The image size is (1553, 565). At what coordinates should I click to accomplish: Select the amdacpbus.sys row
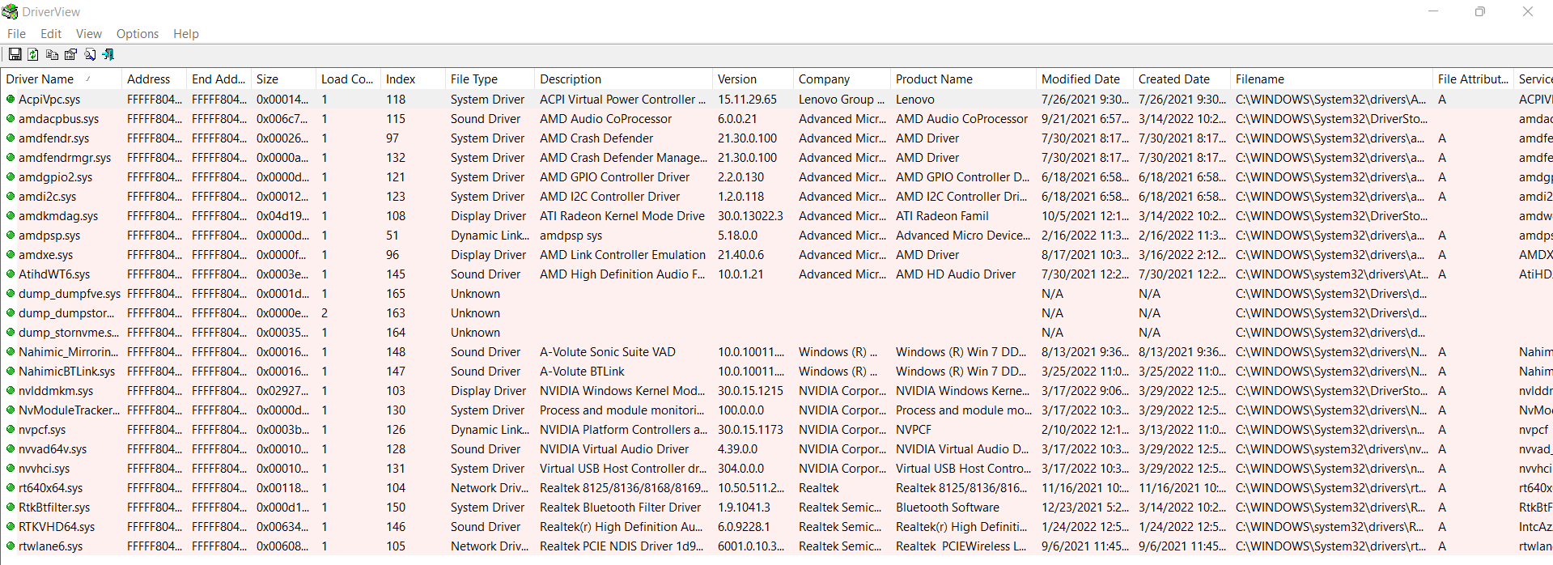pyautogui.click(x=776, y=118)
